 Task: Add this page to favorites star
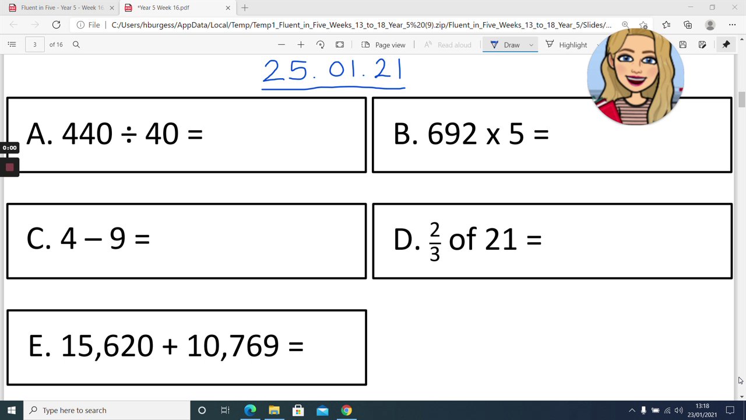pos(643,25)
